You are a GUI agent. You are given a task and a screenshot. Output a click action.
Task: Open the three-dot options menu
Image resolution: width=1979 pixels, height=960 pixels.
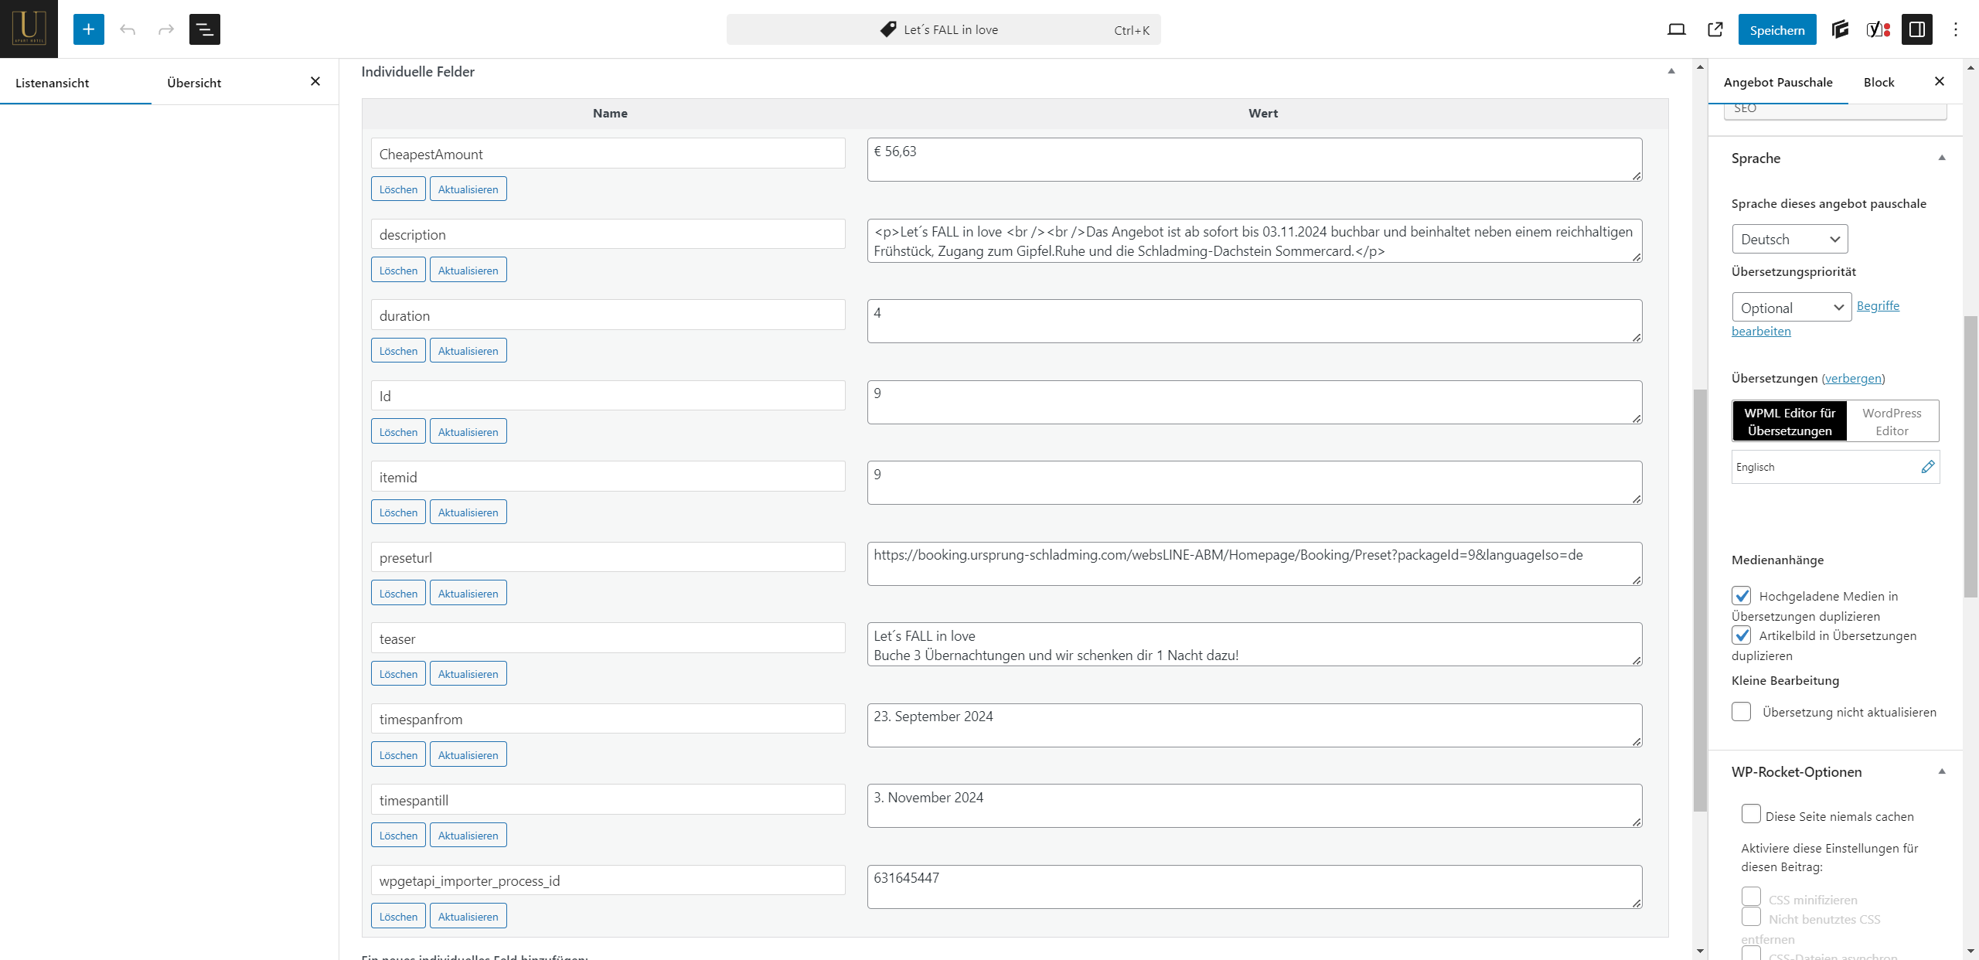tap(1956, 29)
